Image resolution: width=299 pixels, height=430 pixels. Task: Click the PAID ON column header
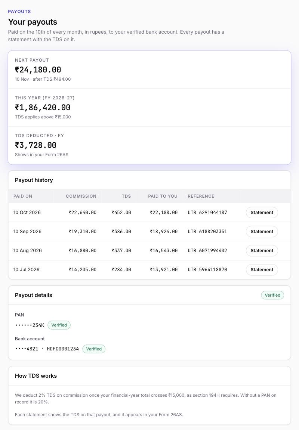[x=23, y=196]
